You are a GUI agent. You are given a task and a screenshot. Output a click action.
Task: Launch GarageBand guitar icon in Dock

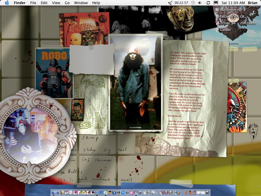179,193
